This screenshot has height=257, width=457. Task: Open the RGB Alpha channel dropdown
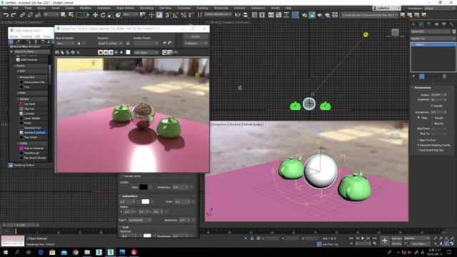[x=146, y=52]
